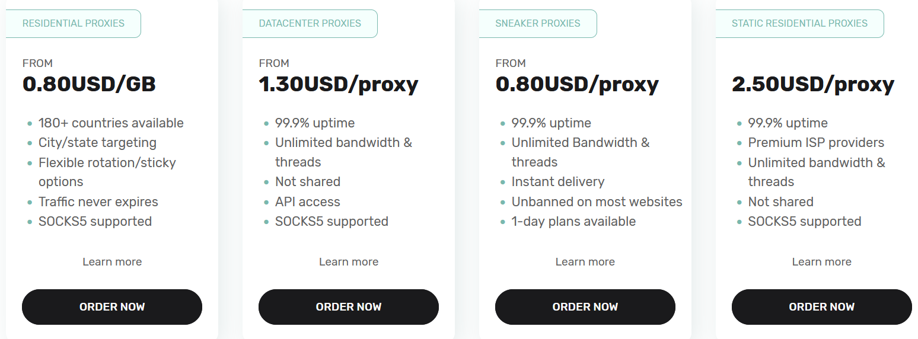Image resolution: width=918 pixels, height=339 pixels.
Task: Select the SNEAKER PROXIES label tag
Action: (x=538, y=24)
